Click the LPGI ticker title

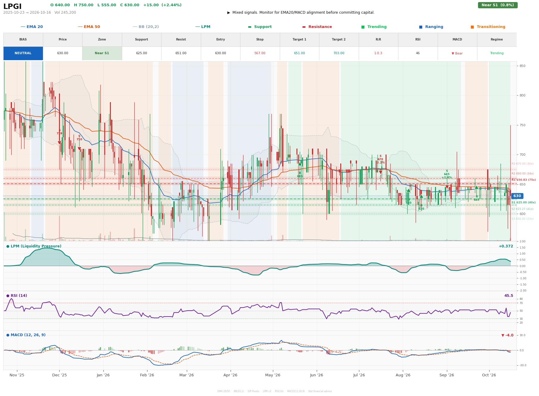click(x=13, y=7)
